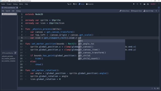Screen dimensions: 161x91
Task: Open the Editor menu
Action: pos(21,4)
